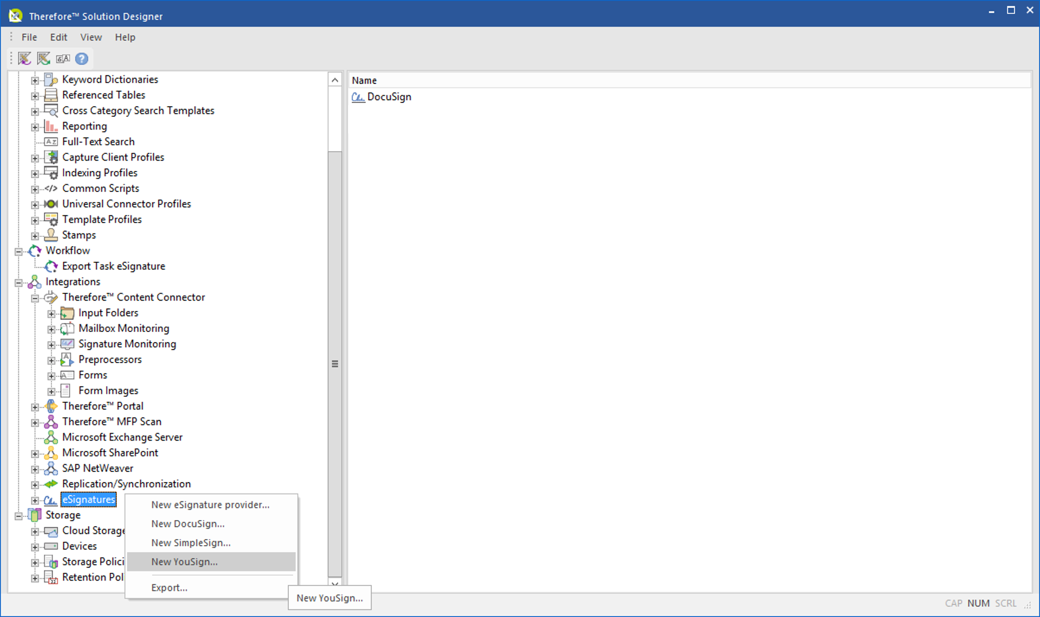The width and height of the screenshot is (1040, 617).
Task: Click the Microsoft SharePoint integration icon
Action: pyautogui.click(x=51, y=453)
